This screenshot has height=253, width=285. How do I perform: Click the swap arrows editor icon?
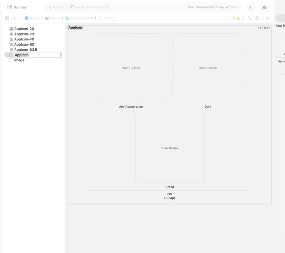pyautogui.click(x=250, y=18)
